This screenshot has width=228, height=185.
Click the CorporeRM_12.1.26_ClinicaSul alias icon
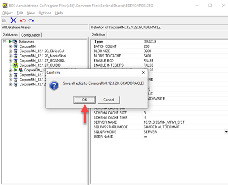pos(16,51)
